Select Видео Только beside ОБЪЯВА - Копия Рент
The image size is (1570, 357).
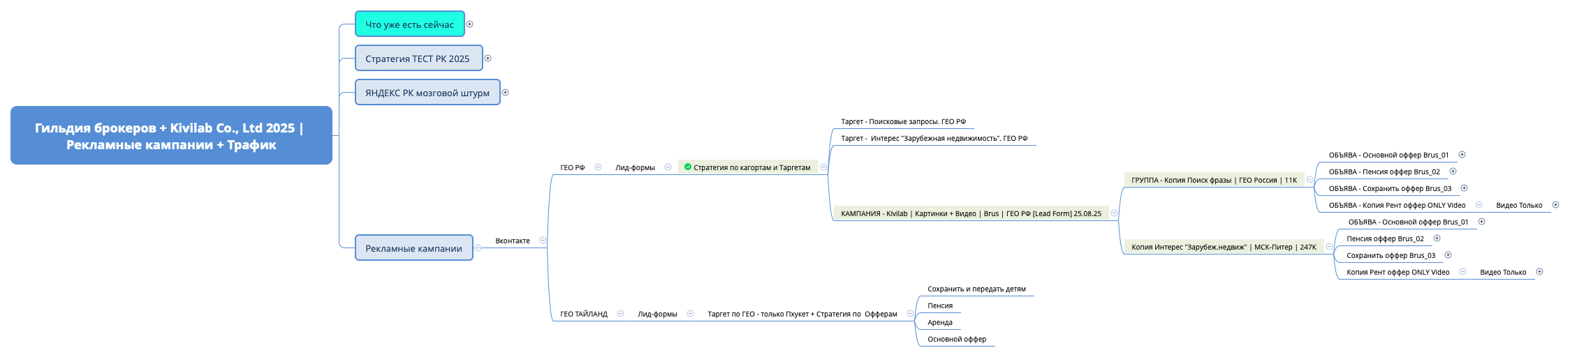(x=1519, y=205)
